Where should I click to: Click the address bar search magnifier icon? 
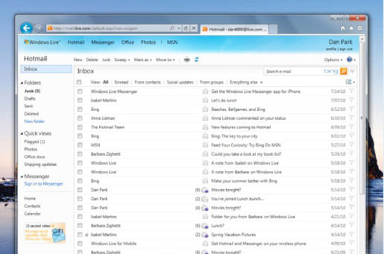pyautogui.click(x=172, y=29)
